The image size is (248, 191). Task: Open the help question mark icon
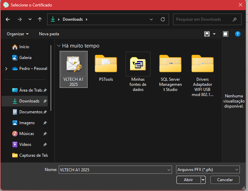point(237,34)
